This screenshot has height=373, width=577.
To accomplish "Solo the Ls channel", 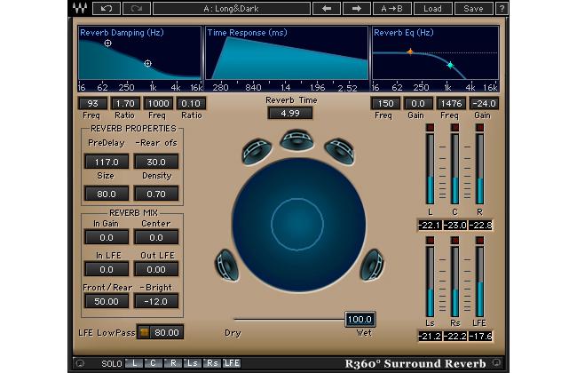I will 192,363.
